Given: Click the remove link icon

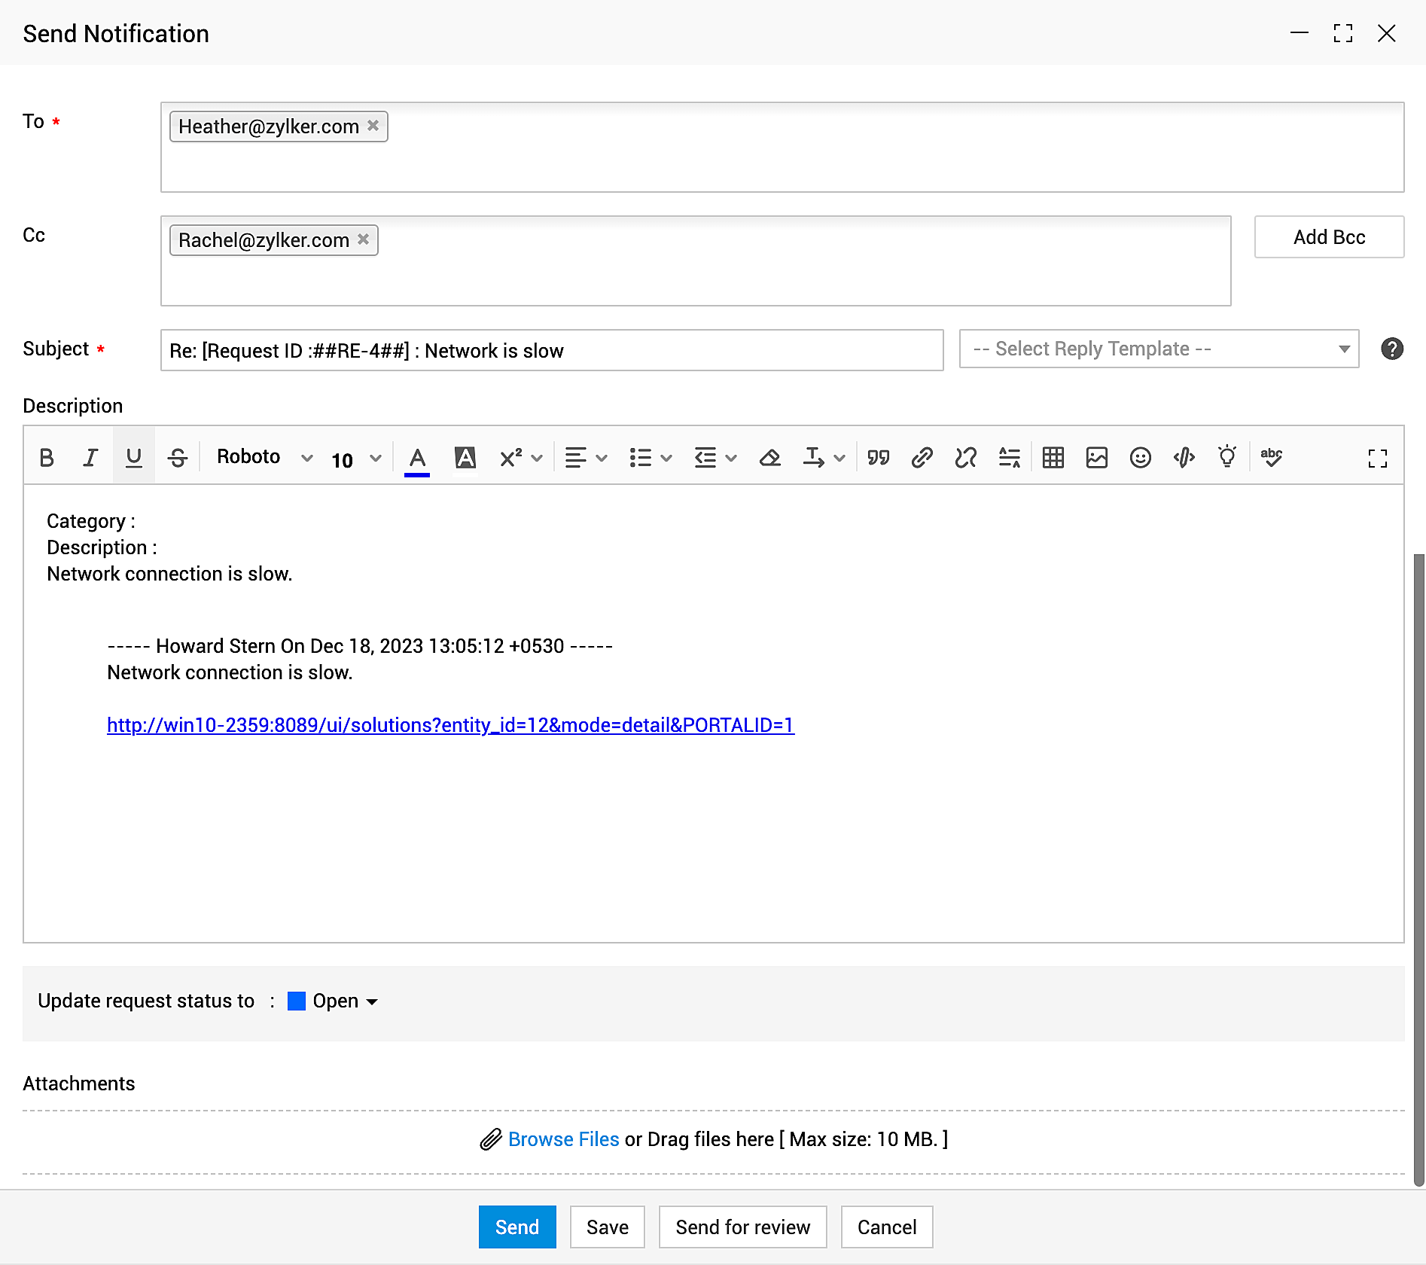Looking at the screenshot, I should click(965, 457).
